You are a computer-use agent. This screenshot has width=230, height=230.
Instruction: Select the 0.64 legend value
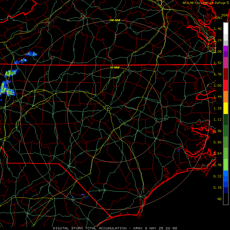(217, 154)
